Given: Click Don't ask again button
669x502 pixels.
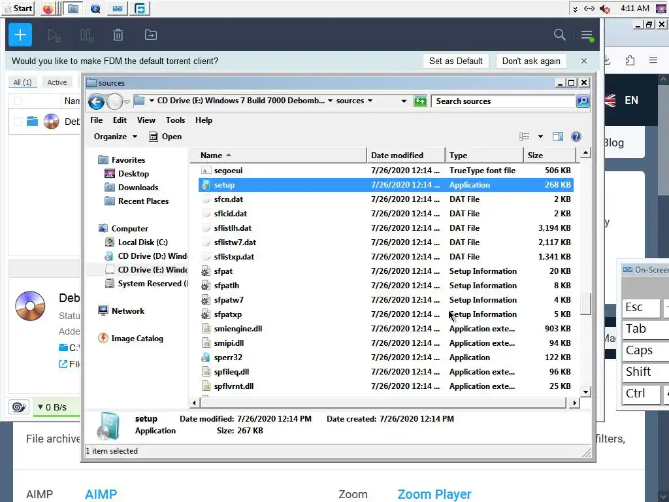Looking at the screenshot, I should pos(531,61).
